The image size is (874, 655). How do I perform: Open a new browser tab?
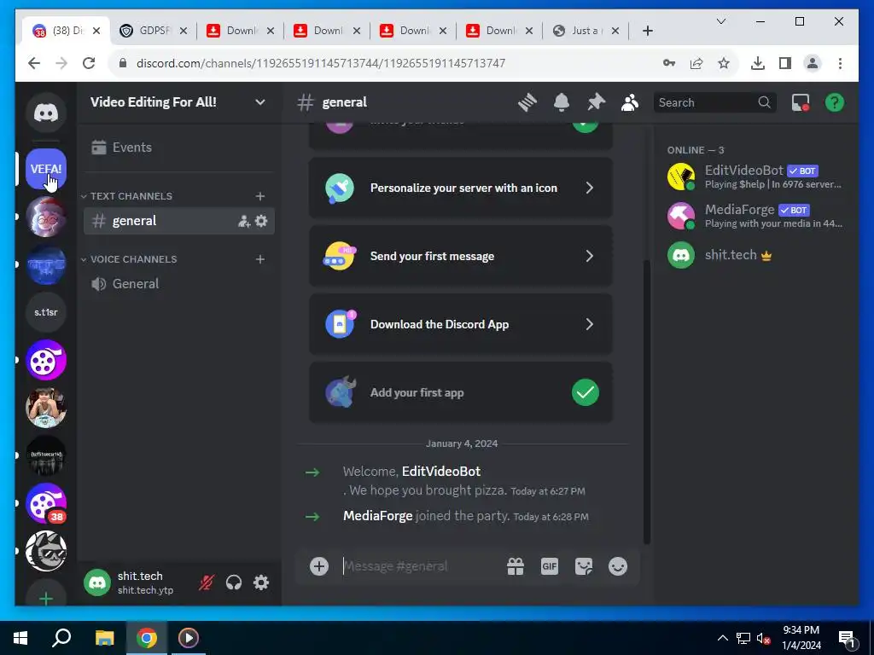647,31
